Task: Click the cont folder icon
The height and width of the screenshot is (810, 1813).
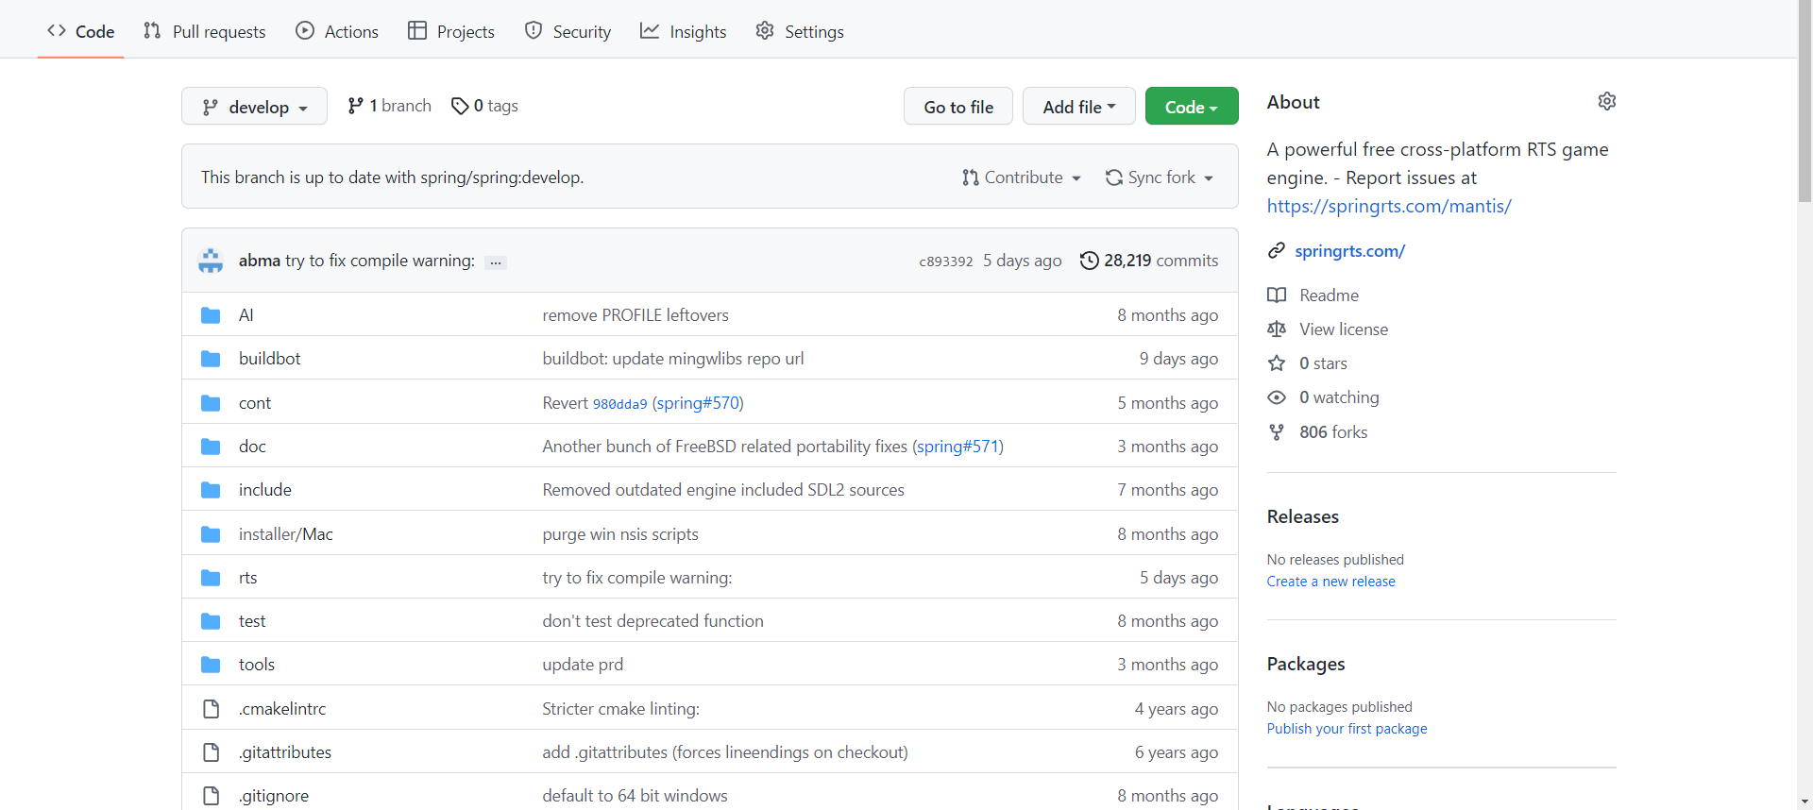Action: coord(211,403)
